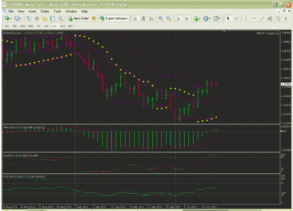Expand the periodicity clock dropdown
This screenshot has height=211, width=293.
(x=210, y=19)
